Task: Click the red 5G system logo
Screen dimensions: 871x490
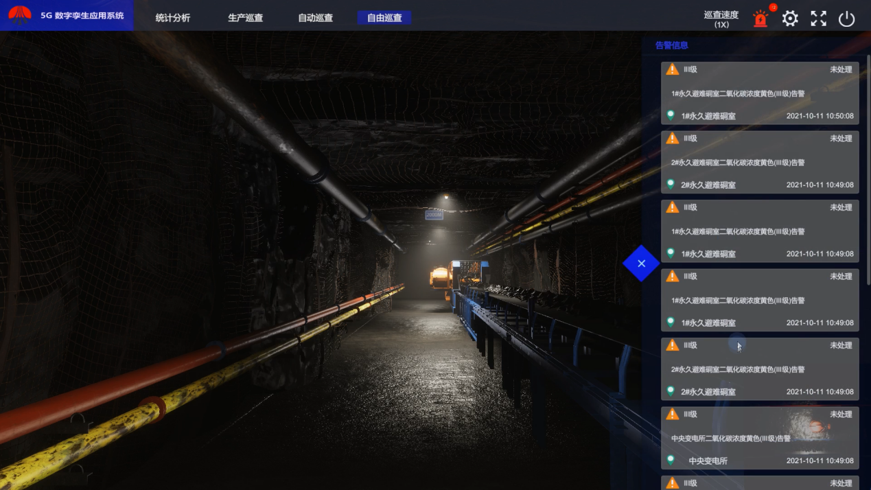Action: coord(20,14)
